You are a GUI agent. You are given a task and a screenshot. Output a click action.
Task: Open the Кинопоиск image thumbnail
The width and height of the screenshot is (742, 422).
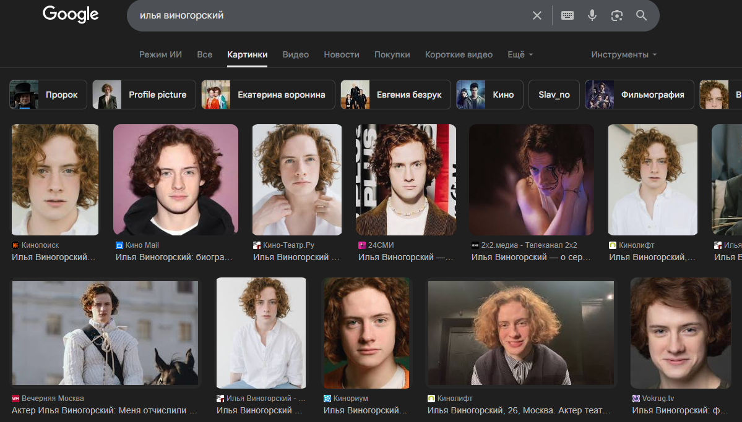(55, 180)
